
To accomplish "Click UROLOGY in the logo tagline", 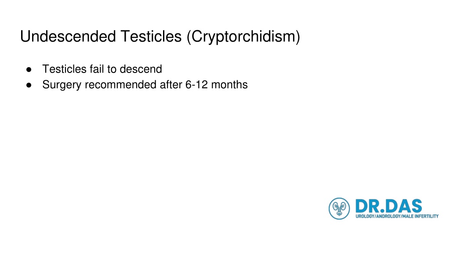I will pos(365,216).
